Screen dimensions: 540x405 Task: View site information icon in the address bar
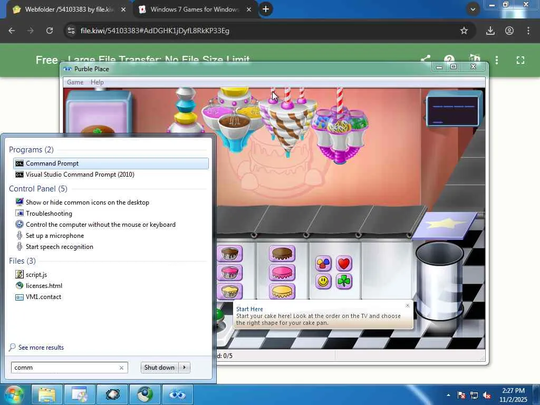71,31
